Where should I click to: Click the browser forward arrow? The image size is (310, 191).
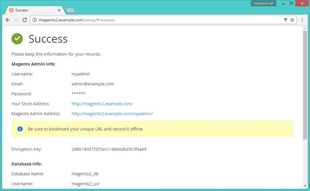16,20
